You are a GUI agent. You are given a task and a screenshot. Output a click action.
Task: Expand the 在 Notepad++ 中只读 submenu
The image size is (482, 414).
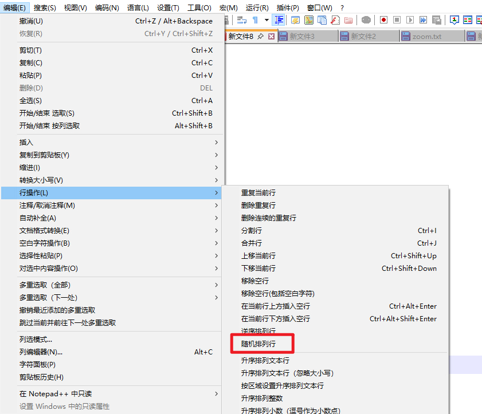point(112,394)
